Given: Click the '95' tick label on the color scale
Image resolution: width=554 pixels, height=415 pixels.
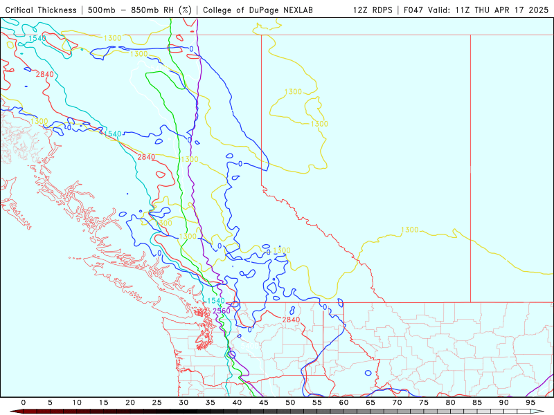Looking at the screenshot, I should point(530,403).
